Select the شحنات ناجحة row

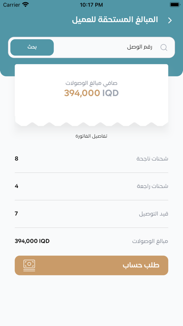point(91,159)
